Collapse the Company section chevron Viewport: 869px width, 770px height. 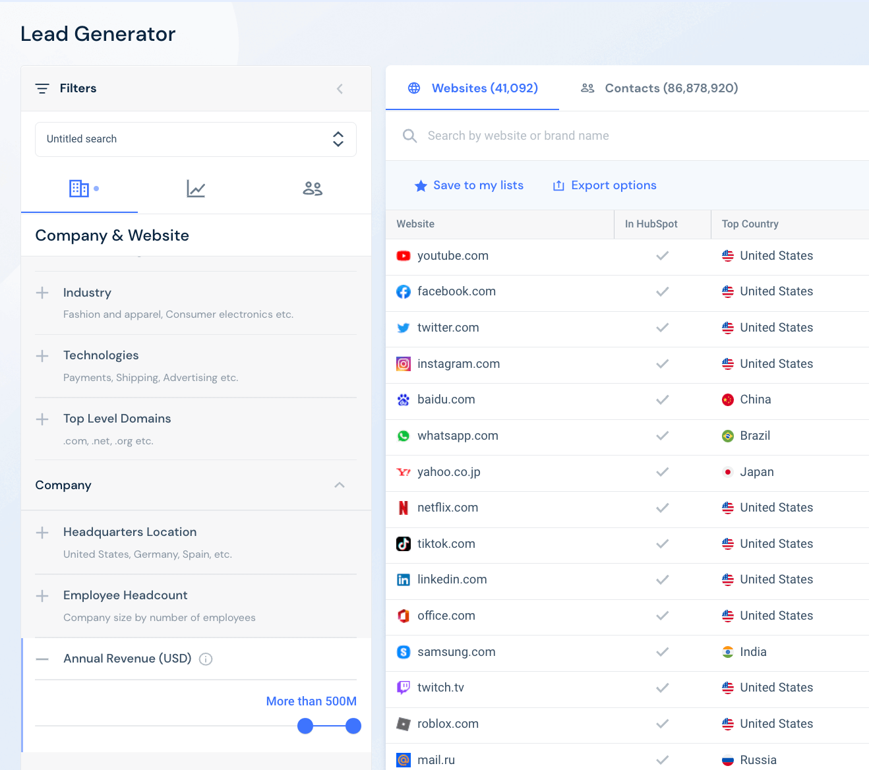tap(339, 485)
